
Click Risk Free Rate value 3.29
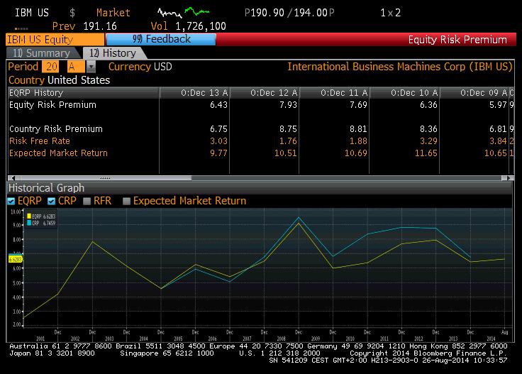click(x=428, y=141)
